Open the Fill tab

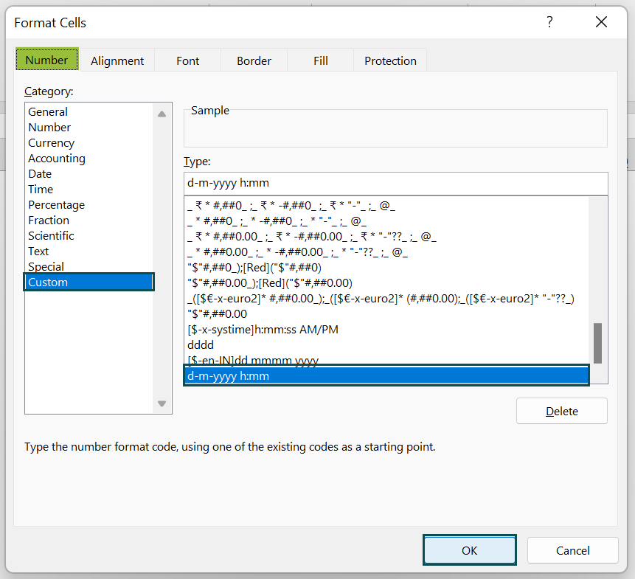pyautogui.click(x=320, y=60)
